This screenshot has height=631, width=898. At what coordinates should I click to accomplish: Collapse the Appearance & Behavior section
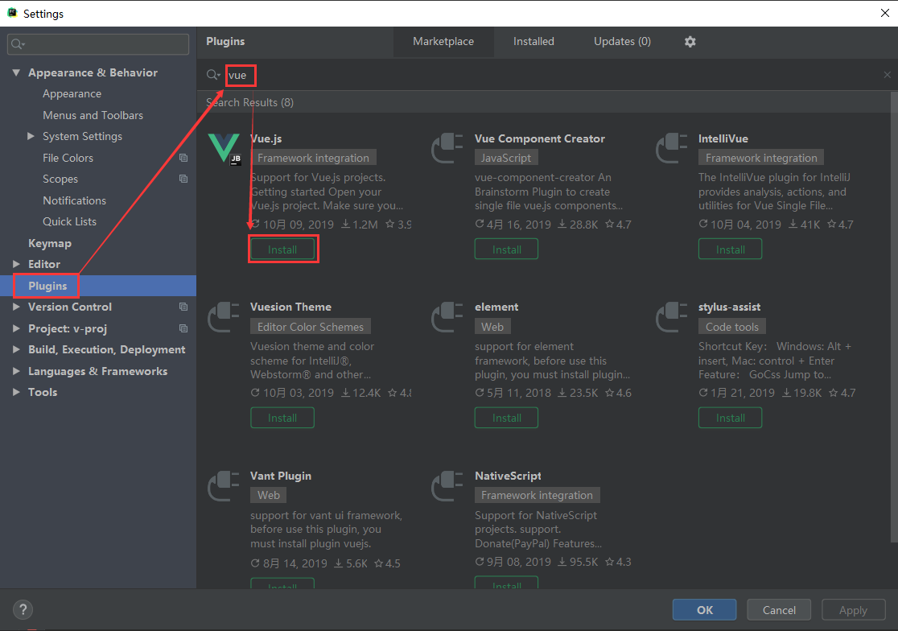point(16,72)
